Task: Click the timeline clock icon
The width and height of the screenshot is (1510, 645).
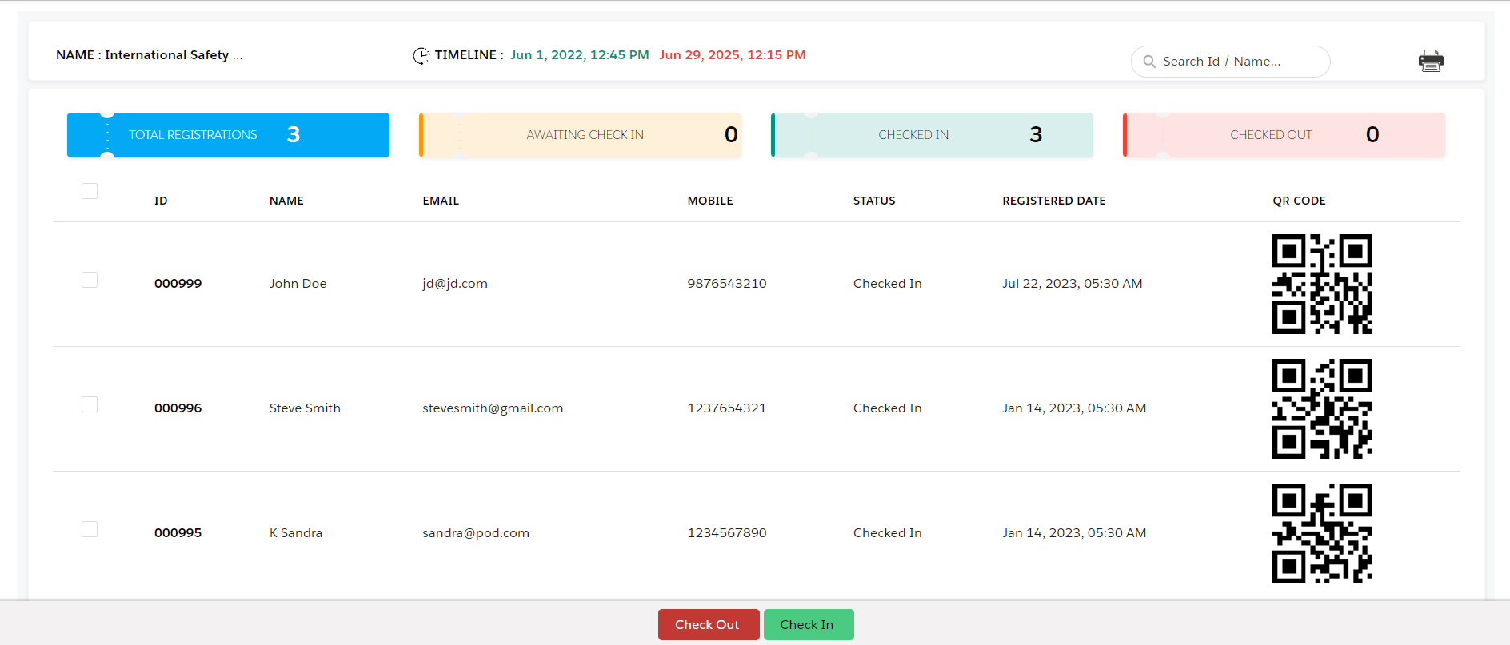Action: tap(421, 55)
